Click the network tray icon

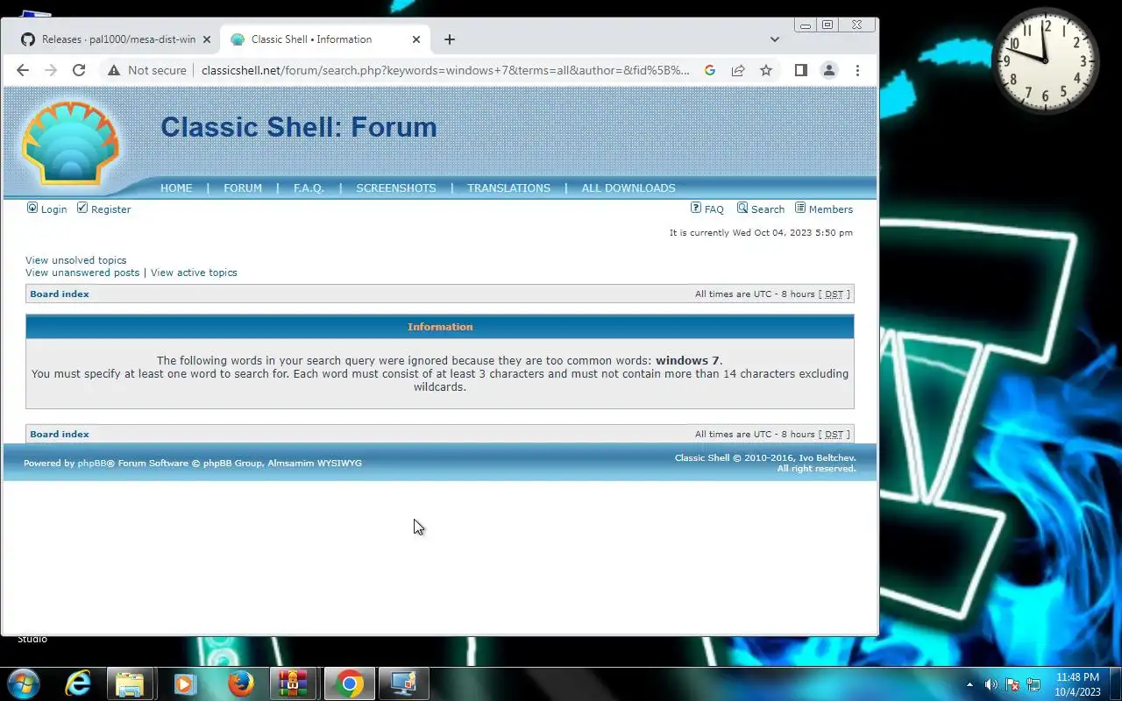point(1033,684)
